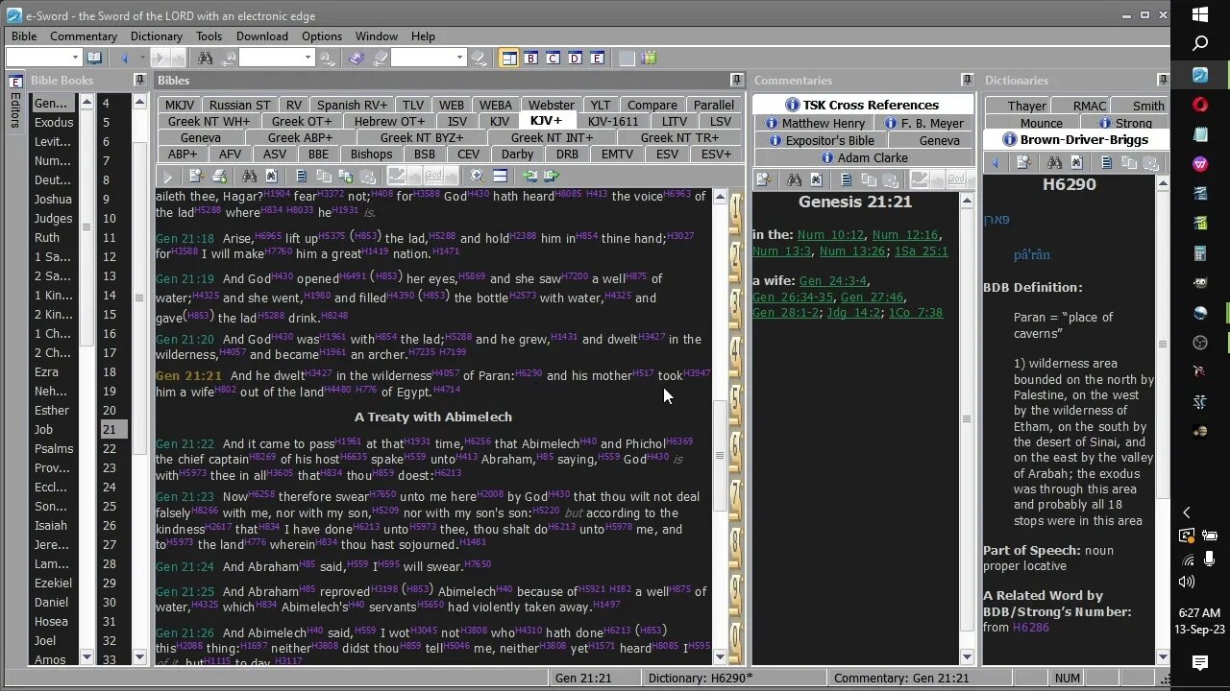Click the Bibles panel print icon

[x=219, y=177]
